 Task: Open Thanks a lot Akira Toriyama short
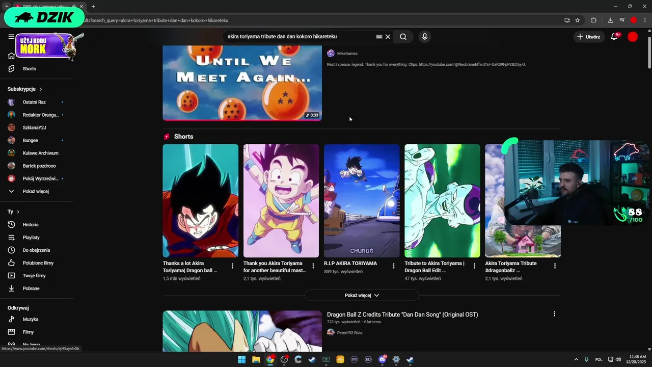coord(200,201)
